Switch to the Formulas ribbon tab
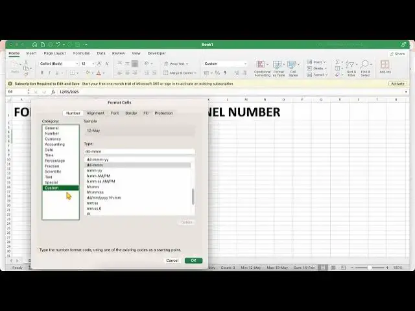 [x=81, y=53]
